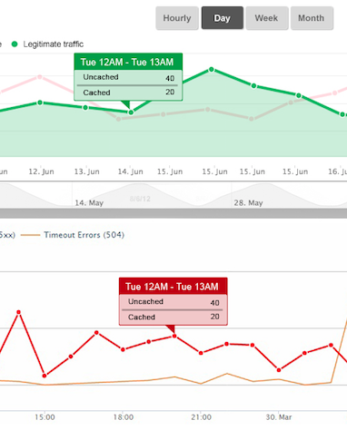Click the red low point above 30. Mar

click(x=279, y=370)
